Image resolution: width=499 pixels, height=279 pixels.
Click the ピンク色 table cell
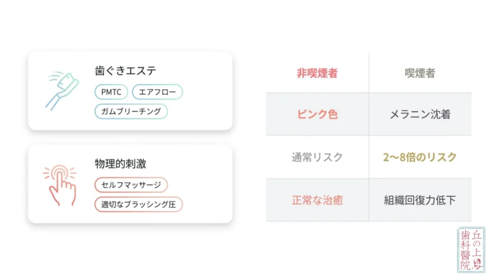click(317, 114)
